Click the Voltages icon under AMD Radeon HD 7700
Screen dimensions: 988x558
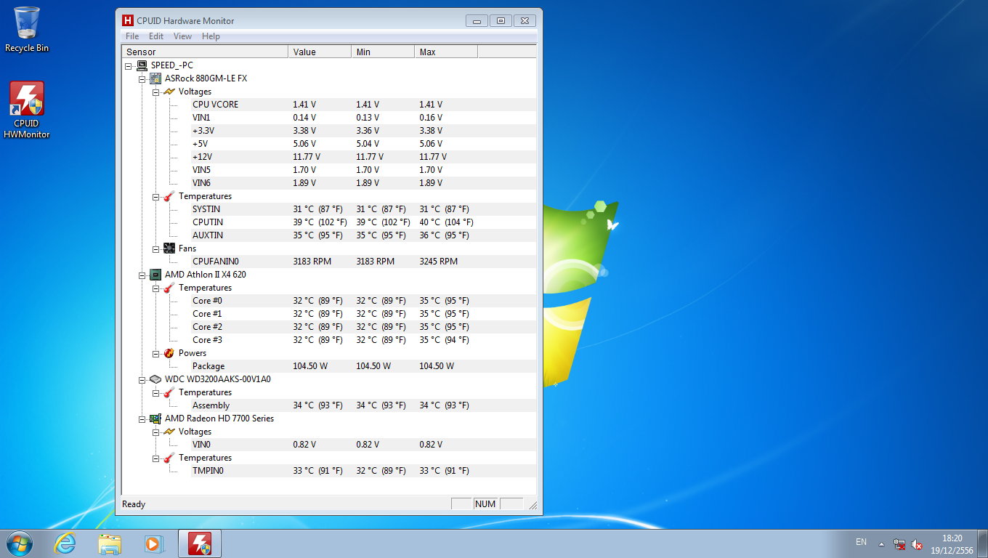tap(169, 432)
